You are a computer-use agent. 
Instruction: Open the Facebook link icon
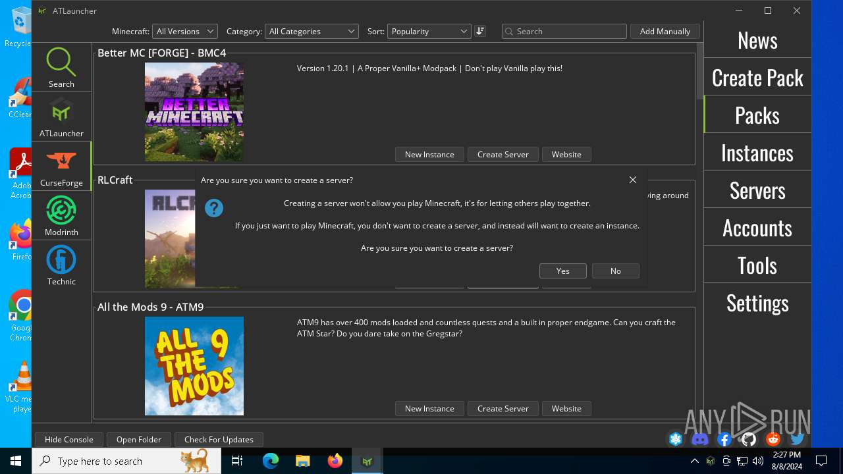tap(724, 439)
